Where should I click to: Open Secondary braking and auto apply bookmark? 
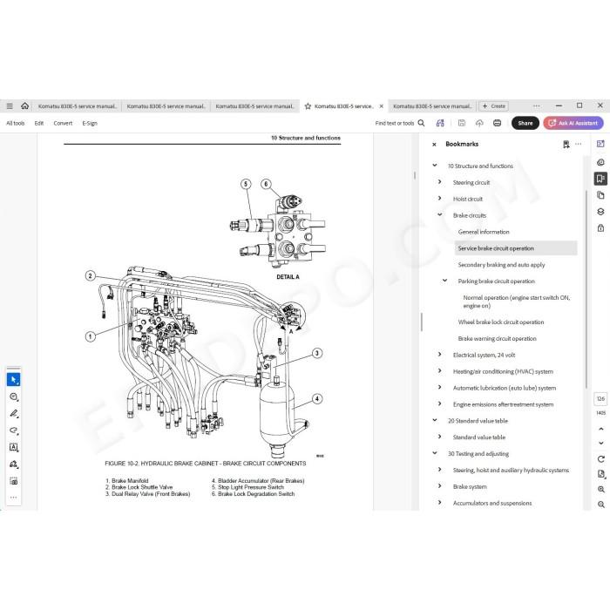[501, 265]
